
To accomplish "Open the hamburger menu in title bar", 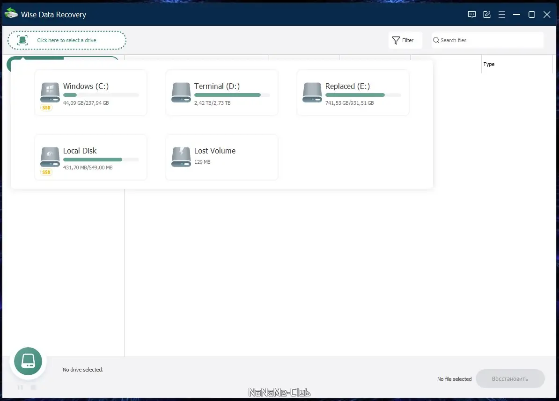I will 501,14.
